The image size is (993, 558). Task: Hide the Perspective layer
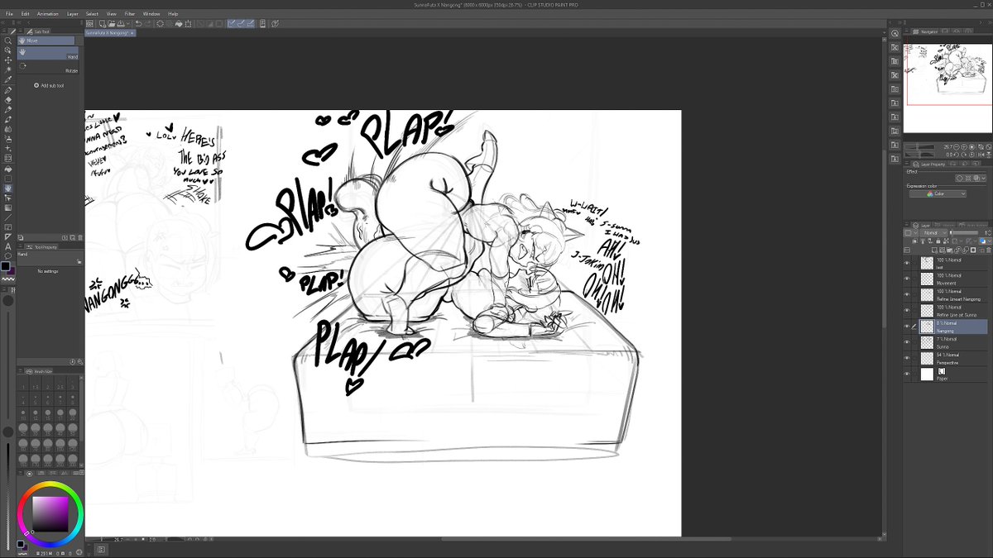tap(907, 358)
